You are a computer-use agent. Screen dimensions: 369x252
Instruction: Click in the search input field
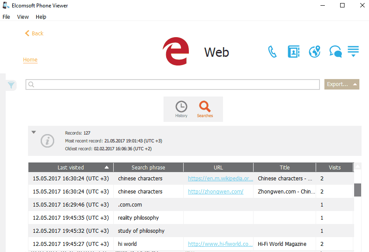(x=173, y=84)
